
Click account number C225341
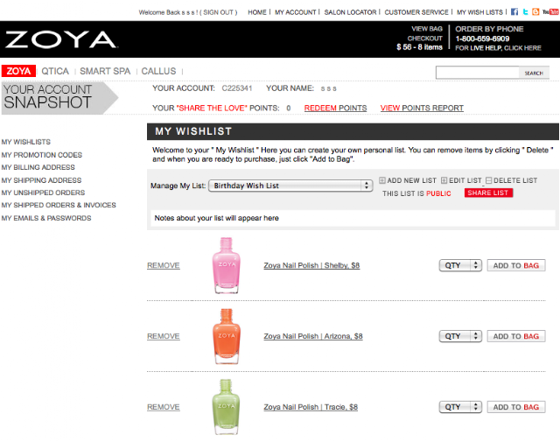[237, 88]
